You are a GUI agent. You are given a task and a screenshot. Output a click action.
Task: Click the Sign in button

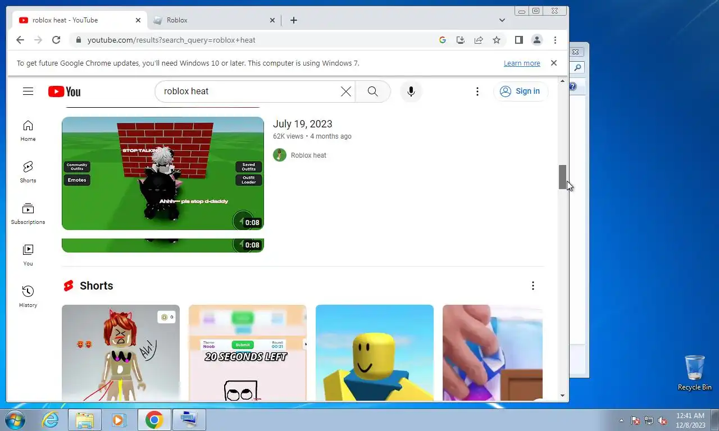pyautogui.click(x=520, y=91)
